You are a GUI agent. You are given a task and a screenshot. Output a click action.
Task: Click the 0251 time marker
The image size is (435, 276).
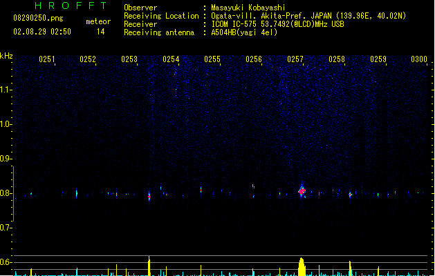click(x=47, y=59)
